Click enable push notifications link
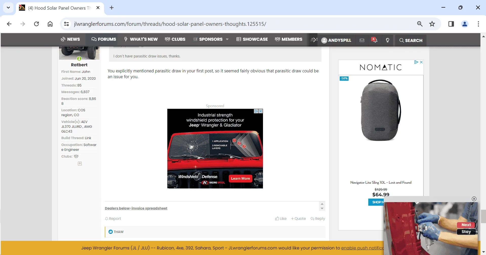486x255 pixels. tap(362, 248)
